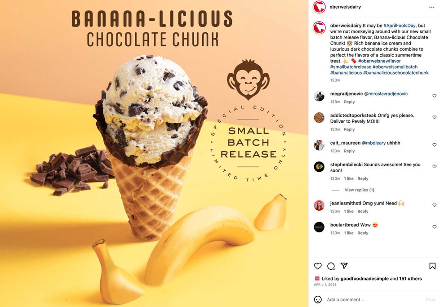Open the #AprilFoolsDay hashtag link
This screenshot has height=307, width=440.
tap(399, 26)
